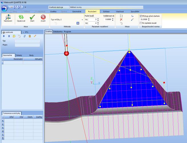187x143 pixels.
Task: Click the blue down arrow in pulkoule panel
Action: coord(4,36)
